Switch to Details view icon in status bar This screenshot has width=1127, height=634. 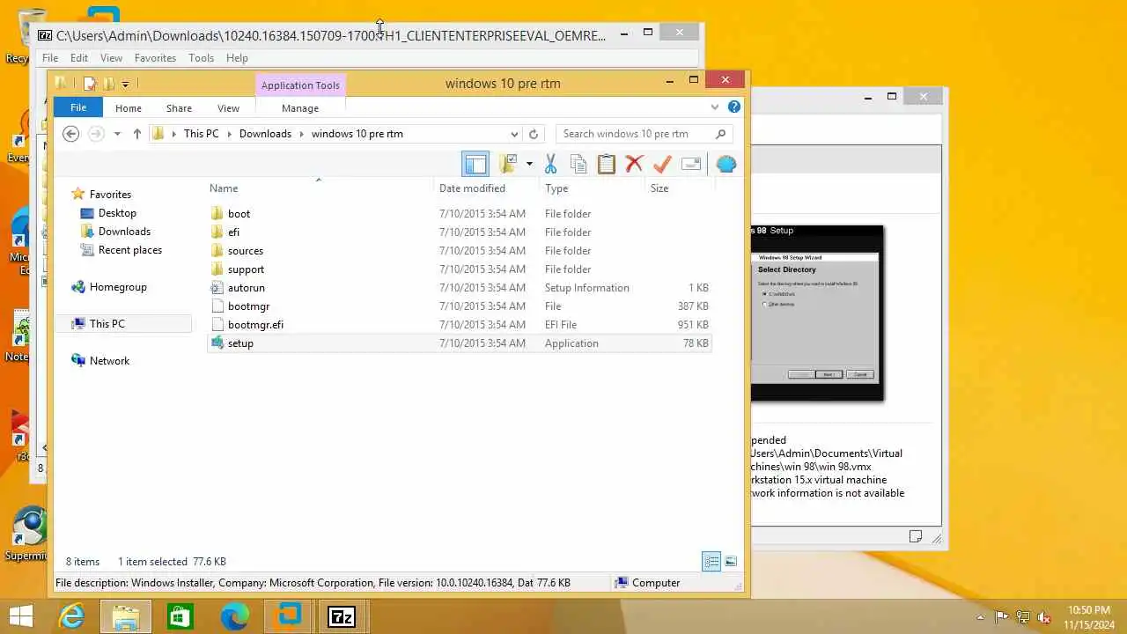point(711,562)
